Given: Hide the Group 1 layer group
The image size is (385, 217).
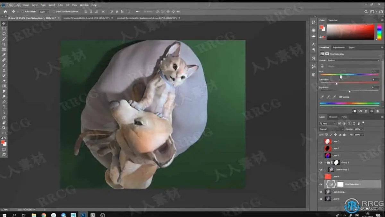Looking at the screenshot, I should pos(321,163).
